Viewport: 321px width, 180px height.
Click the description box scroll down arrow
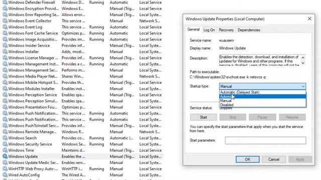[x=303, y=63]
